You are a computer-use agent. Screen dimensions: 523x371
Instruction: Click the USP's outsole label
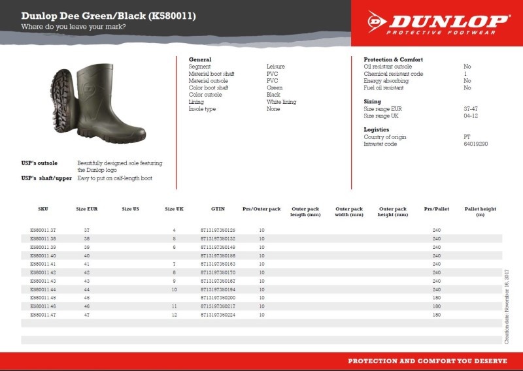pos(39,163)
